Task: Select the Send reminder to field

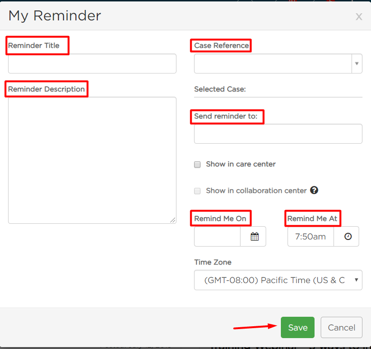Action: [x=278, y=134]
